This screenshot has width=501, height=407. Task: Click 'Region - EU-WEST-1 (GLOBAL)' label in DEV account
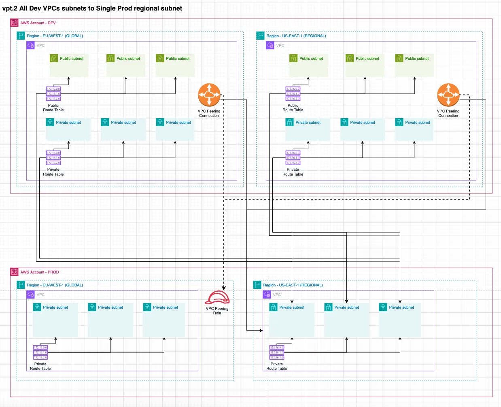pyautogui.click(x=55, y=36)
